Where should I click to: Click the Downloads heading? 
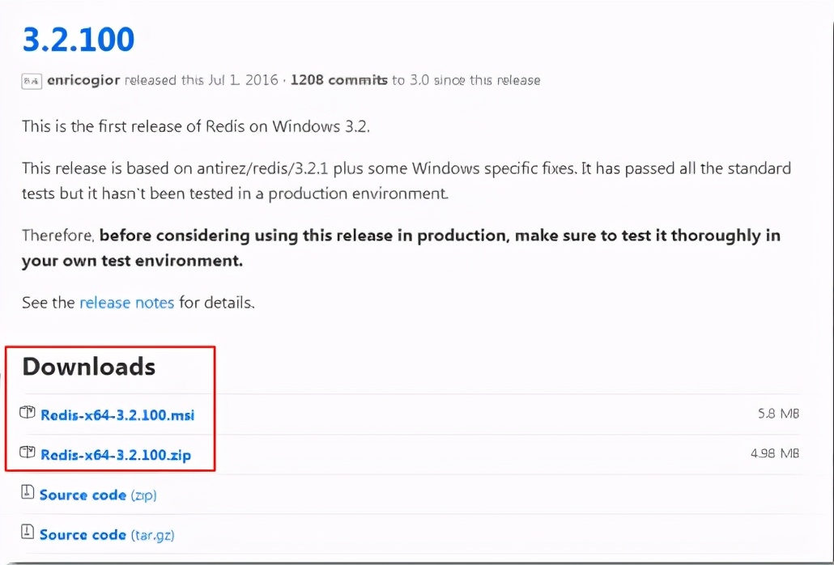pos(88,367)
